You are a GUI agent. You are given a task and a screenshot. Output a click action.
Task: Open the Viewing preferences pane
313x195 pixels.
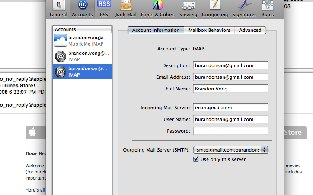(188, 9)
